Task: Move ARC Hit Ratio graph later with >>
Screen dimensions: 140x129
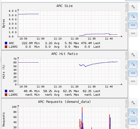Action: tap(133, 81)
